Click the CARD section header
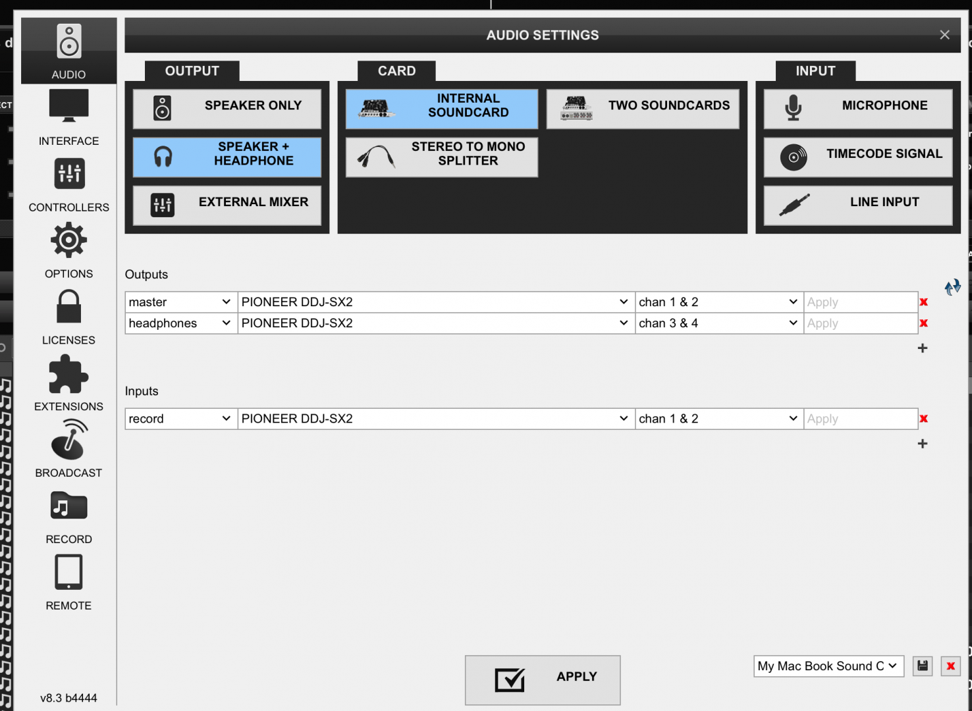The image size is (972, 711). tap(396, 71)
